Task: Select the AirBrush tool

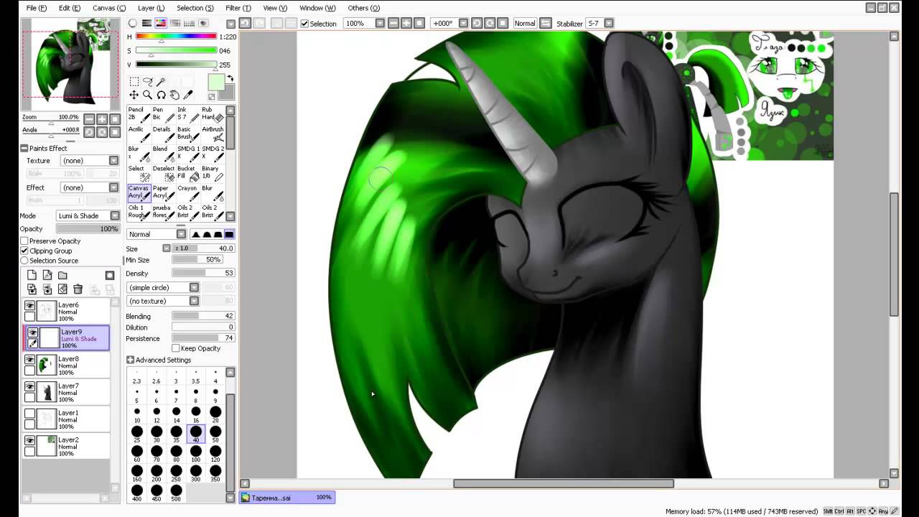Action: (x=212, y=134)
